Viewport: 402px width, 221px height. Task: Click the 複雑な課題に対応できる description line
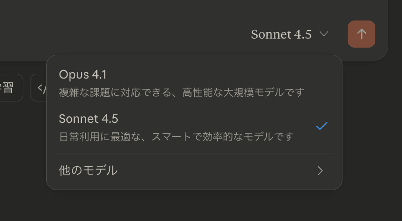[x=119, y=92]
